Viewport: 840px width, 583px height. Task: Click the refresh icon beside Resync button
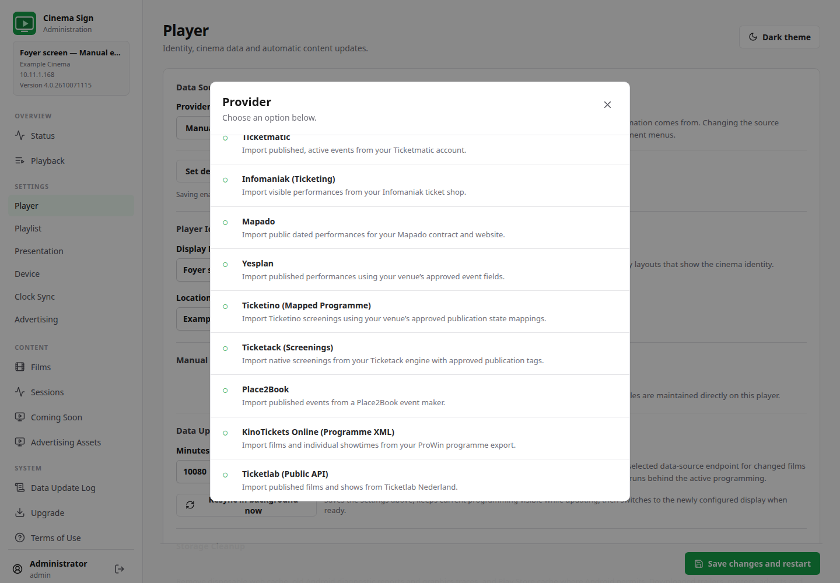(x=190, y=505)
